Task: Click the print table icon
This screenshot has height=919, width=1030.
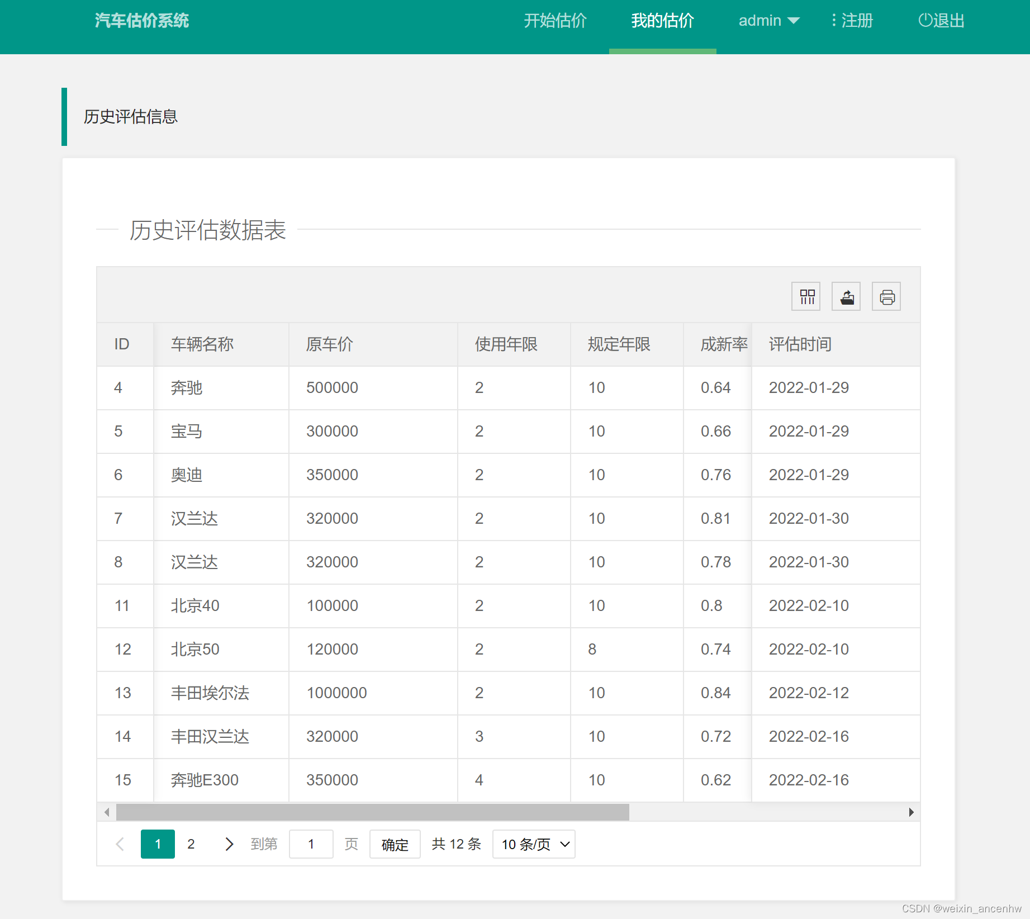Action: tap(886, 296)
